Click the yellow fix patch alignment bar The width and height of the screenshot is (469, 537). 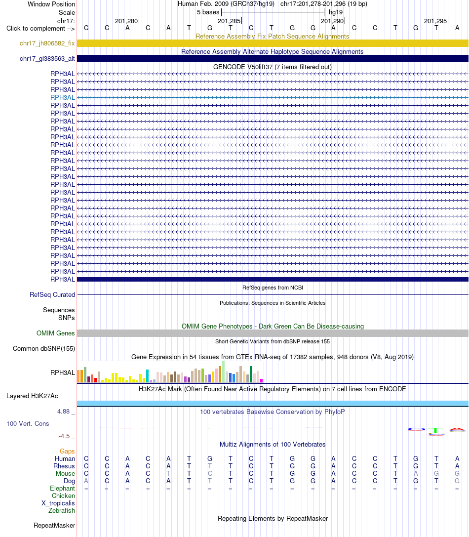[x=273, y=43]
